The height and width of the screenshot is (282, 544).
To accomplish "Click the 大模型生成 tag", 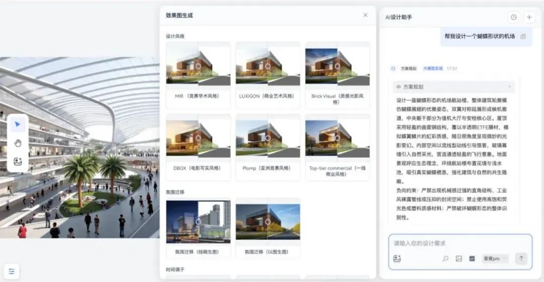I will (x=433, y=68).
